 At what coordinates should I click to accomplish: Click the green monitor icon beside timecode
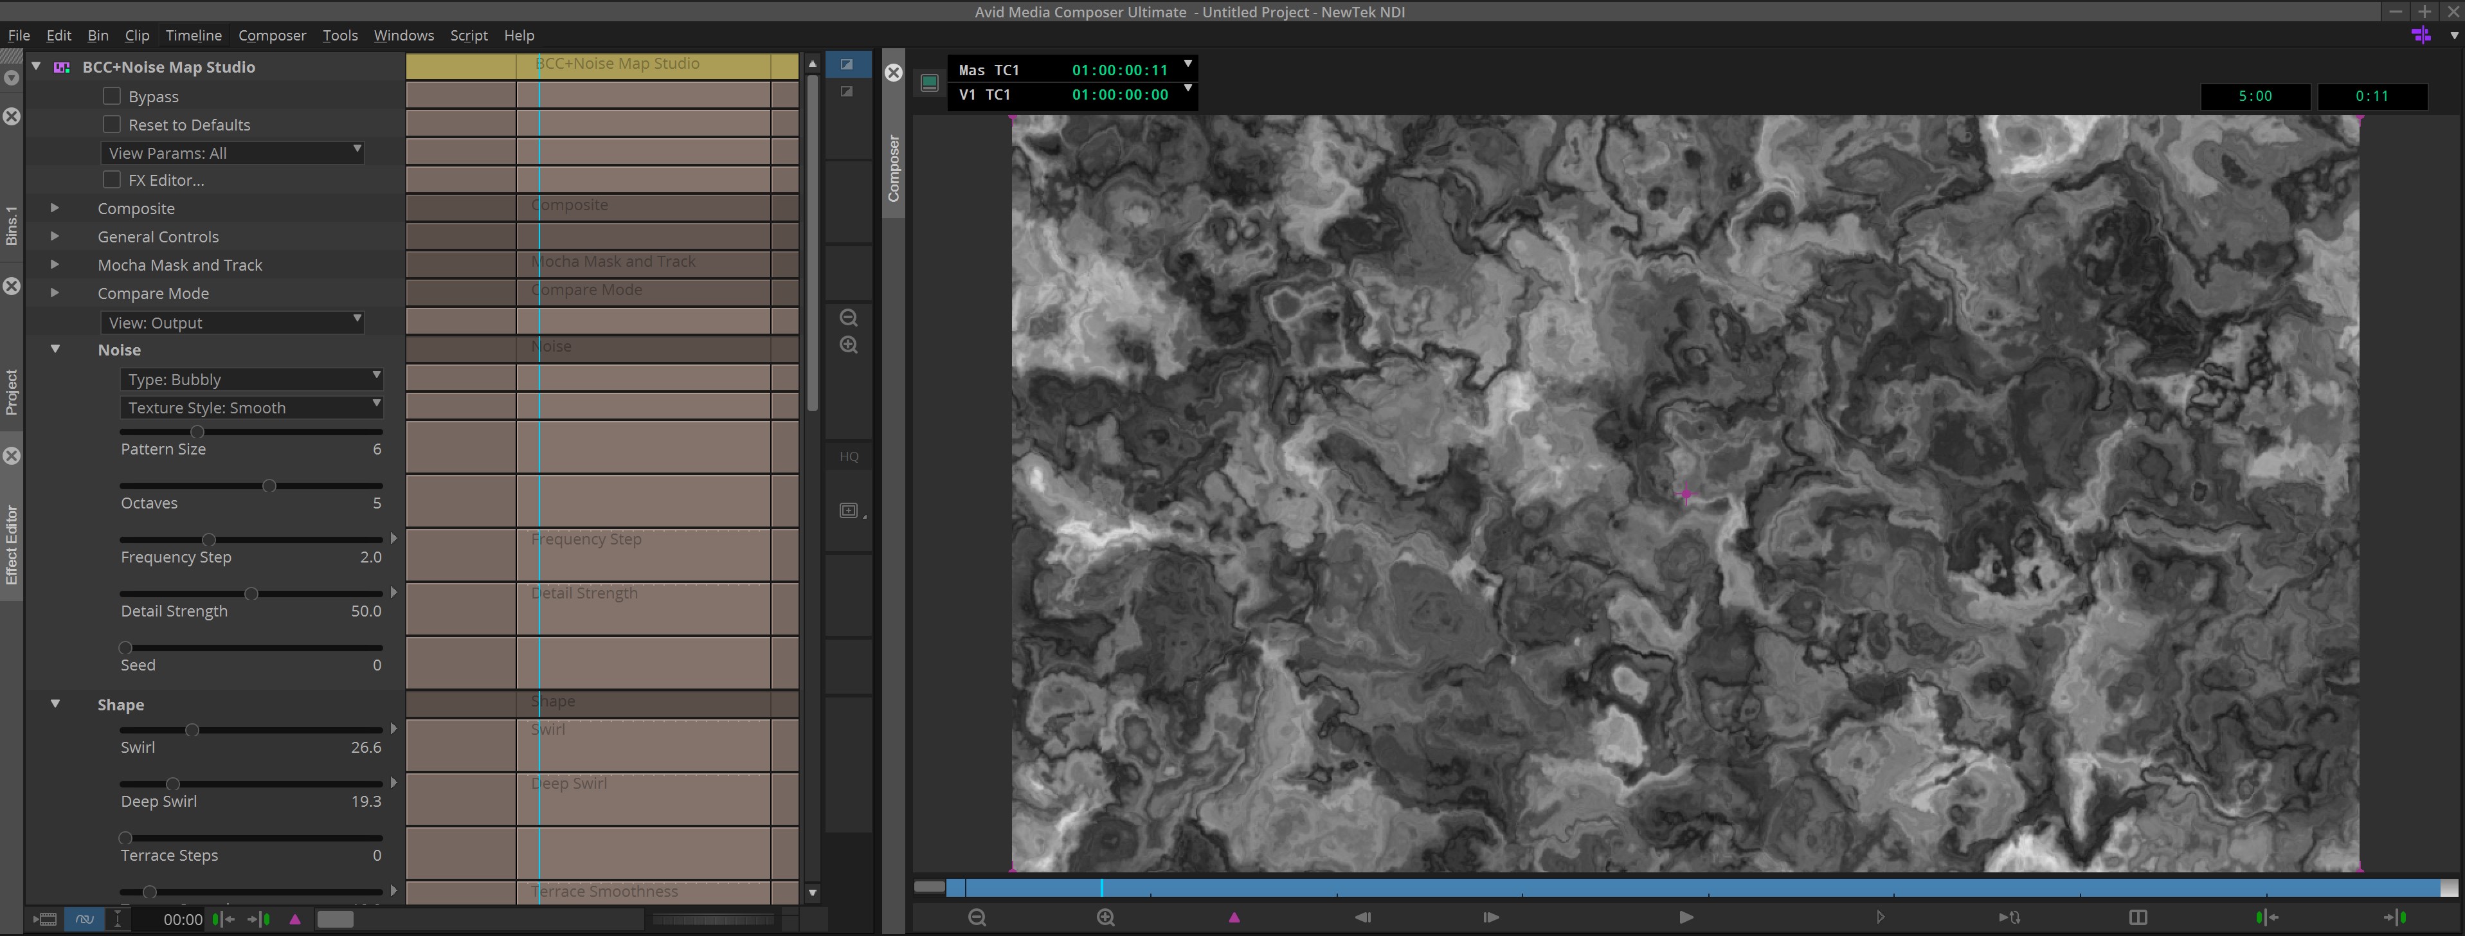pyautogui.click(x=929, y=82)
